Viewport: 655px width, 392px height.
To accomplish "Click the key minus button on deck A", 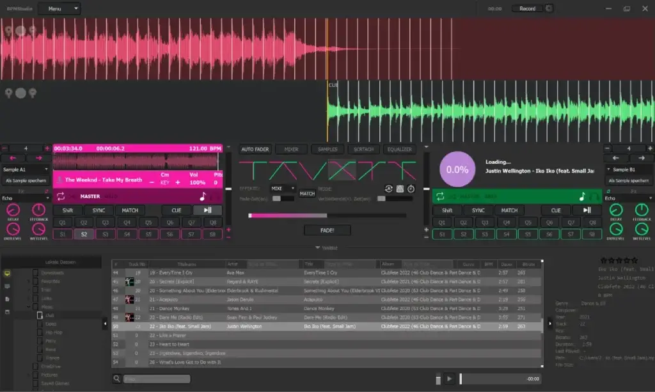I will coord(152,182).
